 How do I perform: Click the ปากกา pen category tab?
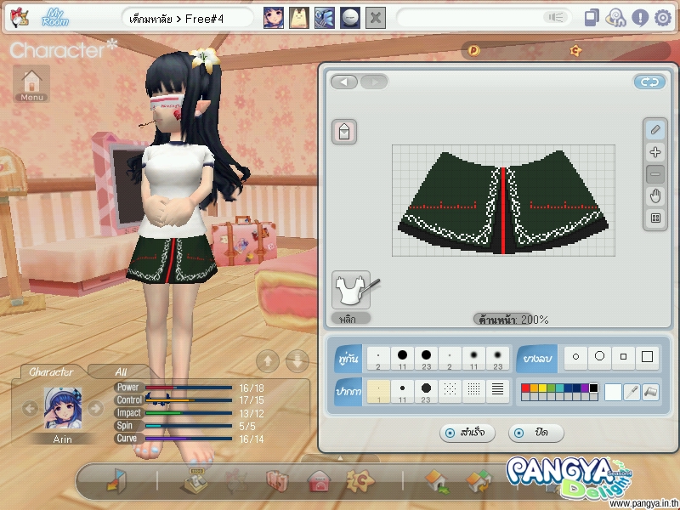tap(348, 392)
